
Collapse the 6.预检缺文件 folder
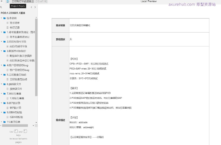coord(1,84)
